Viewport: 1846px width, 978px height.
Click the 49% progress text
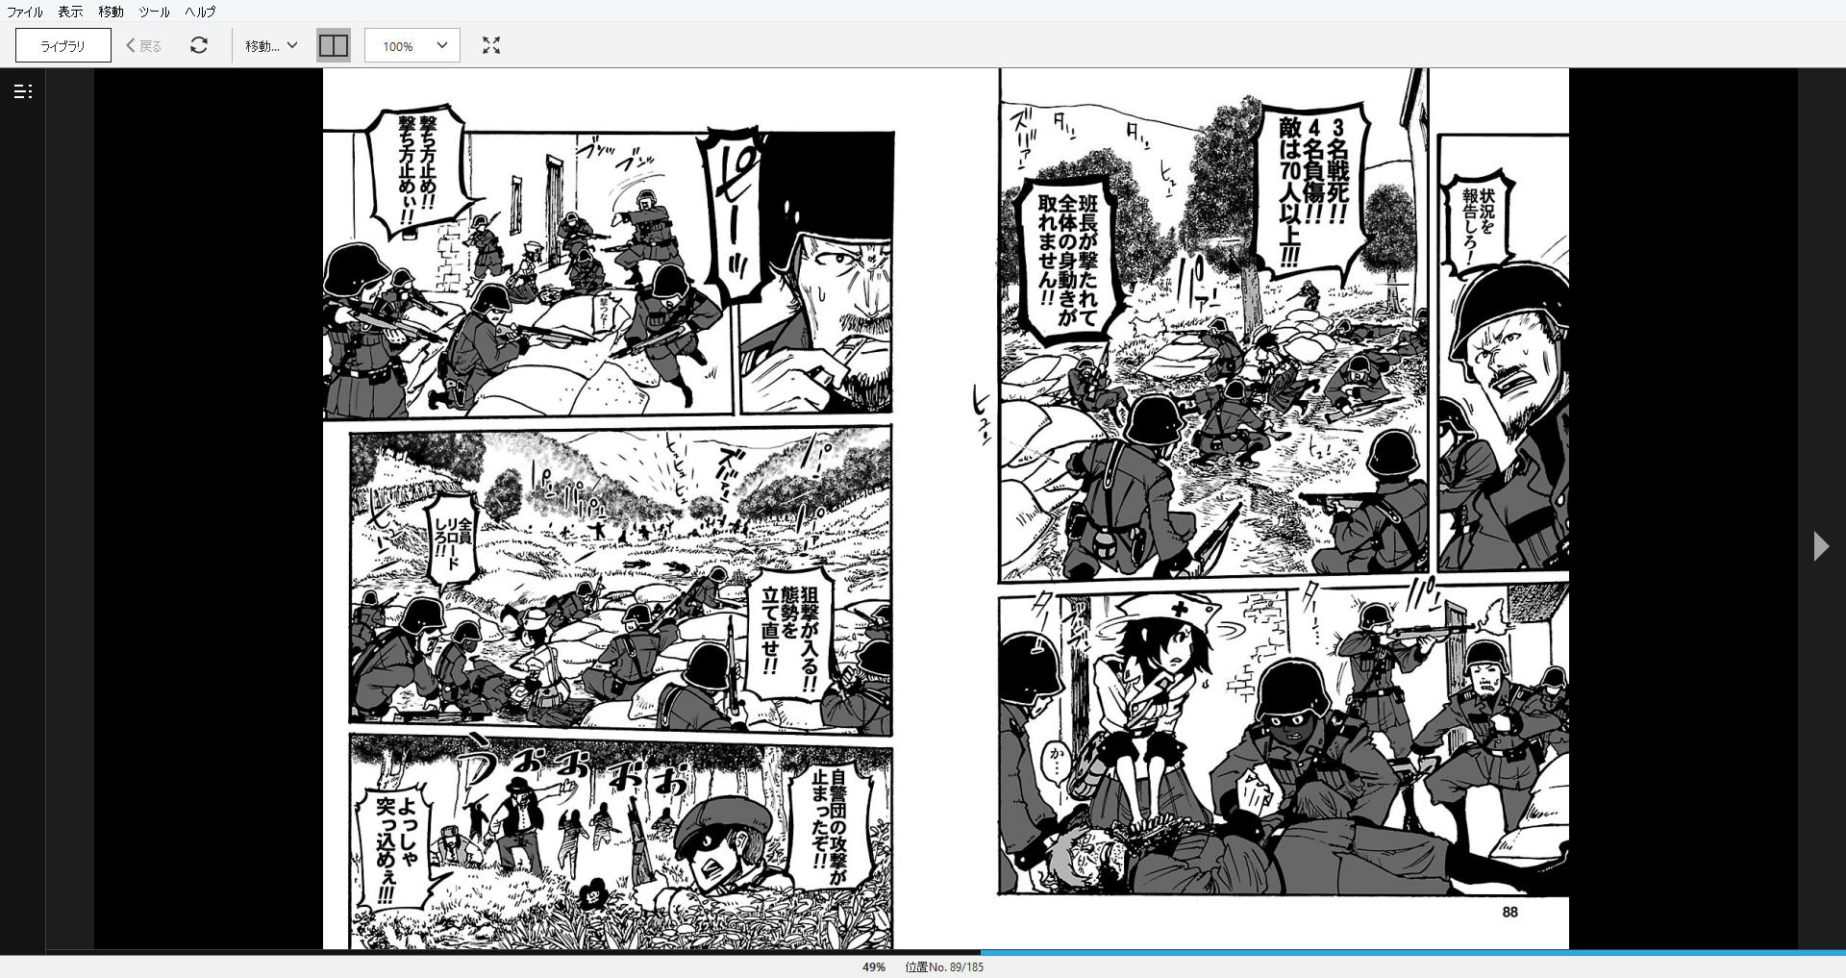873,967
